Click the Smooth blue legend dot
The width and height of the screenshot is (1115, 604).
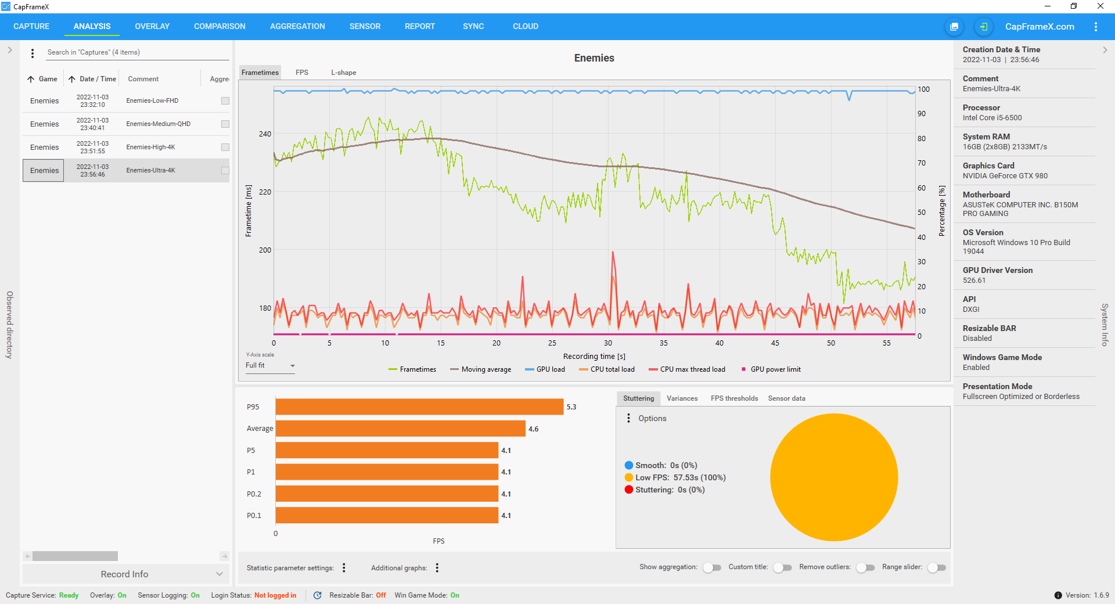pos(628,465)
